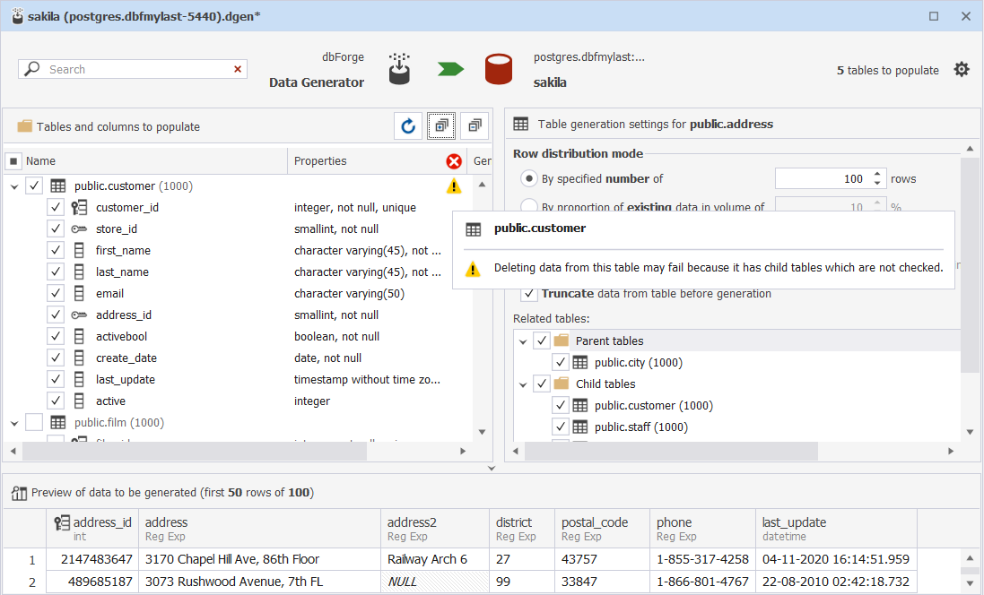This screenshot has height=595, width=984.
Task: Select the last_update column row
Action: (x=239, y=379)
